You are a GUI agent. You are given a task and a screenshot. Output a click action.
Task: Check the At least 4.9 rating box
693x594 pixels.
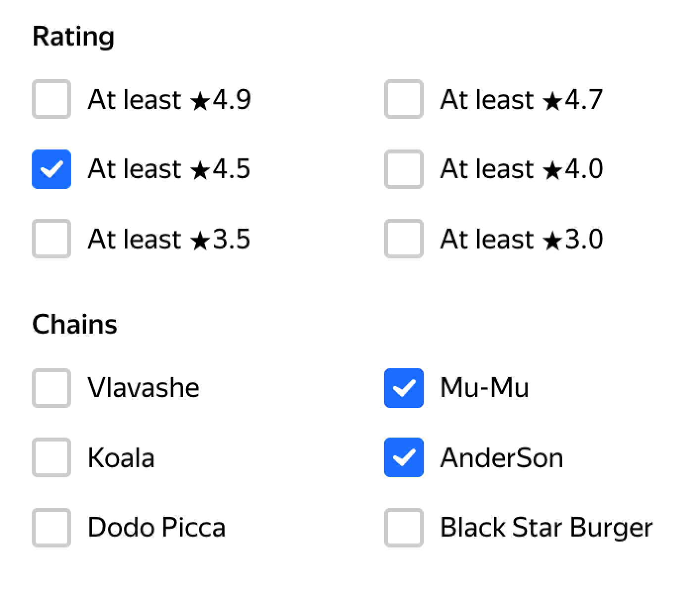coord(51,99)
